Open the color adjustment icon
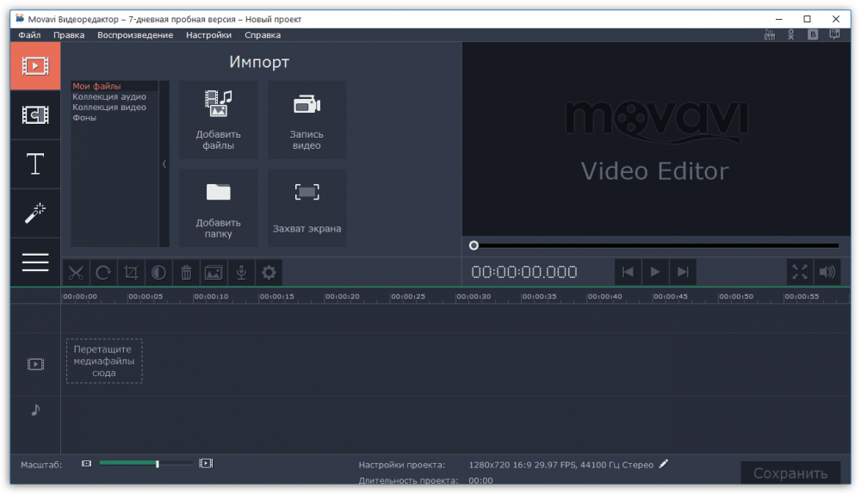This screenshot has height=494, width=861. tap(158, 273)
